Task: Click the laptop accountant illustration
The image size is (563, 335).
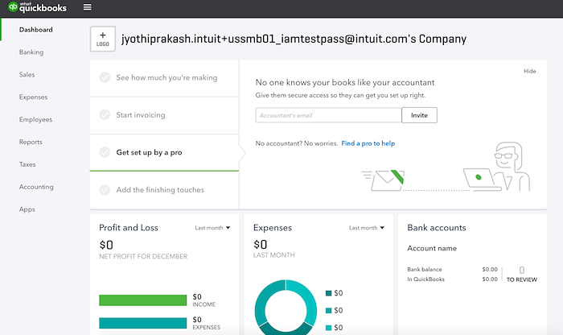Action: pyautogui.click(x=497, y=167)
